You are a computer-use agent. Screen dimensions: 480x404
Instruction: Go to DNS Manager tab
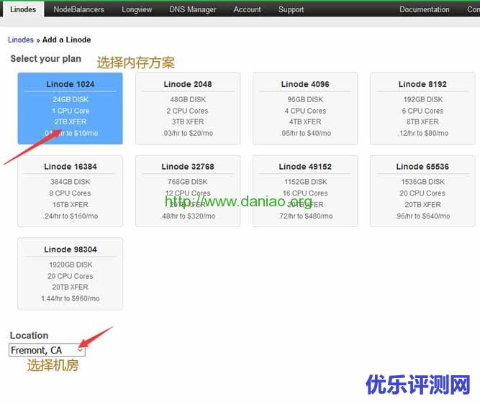click(x=193, y=9)
